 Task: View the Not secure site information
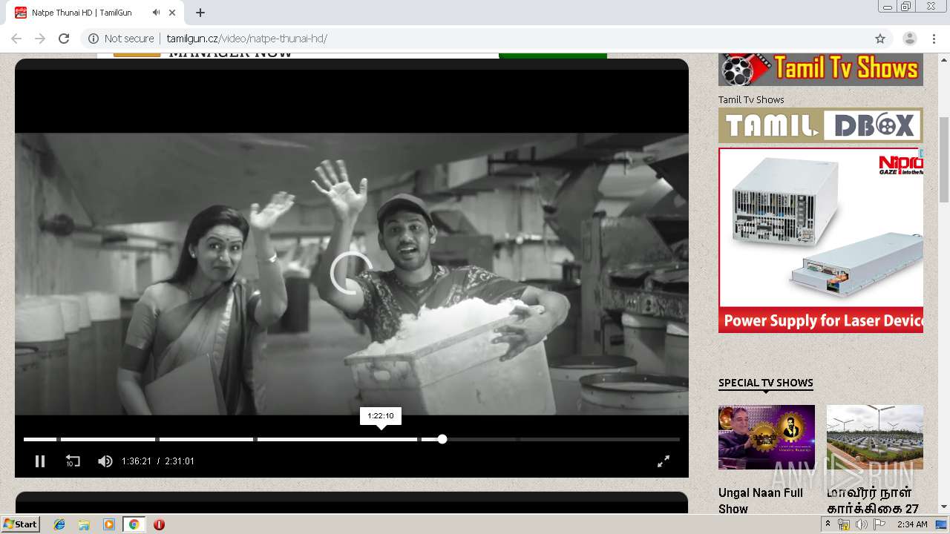tap(121, 39)
